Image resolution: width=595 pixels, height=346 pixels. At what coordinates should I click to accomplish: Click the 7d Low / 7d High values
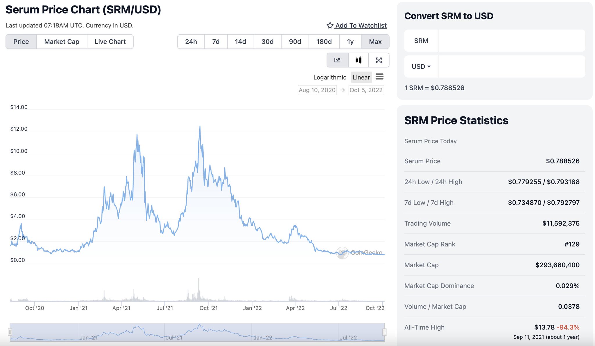tap(544, 203)
